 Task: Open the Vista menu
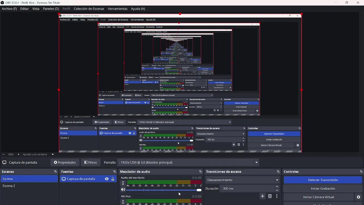pos(36,9)
